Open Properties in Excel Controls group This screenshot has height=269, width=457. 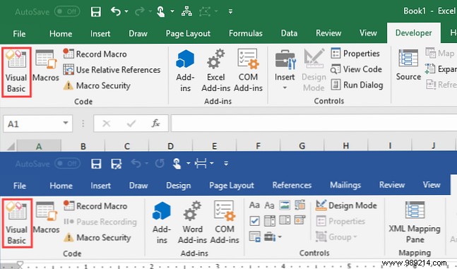pyautogui.click(x=355, y=54)
